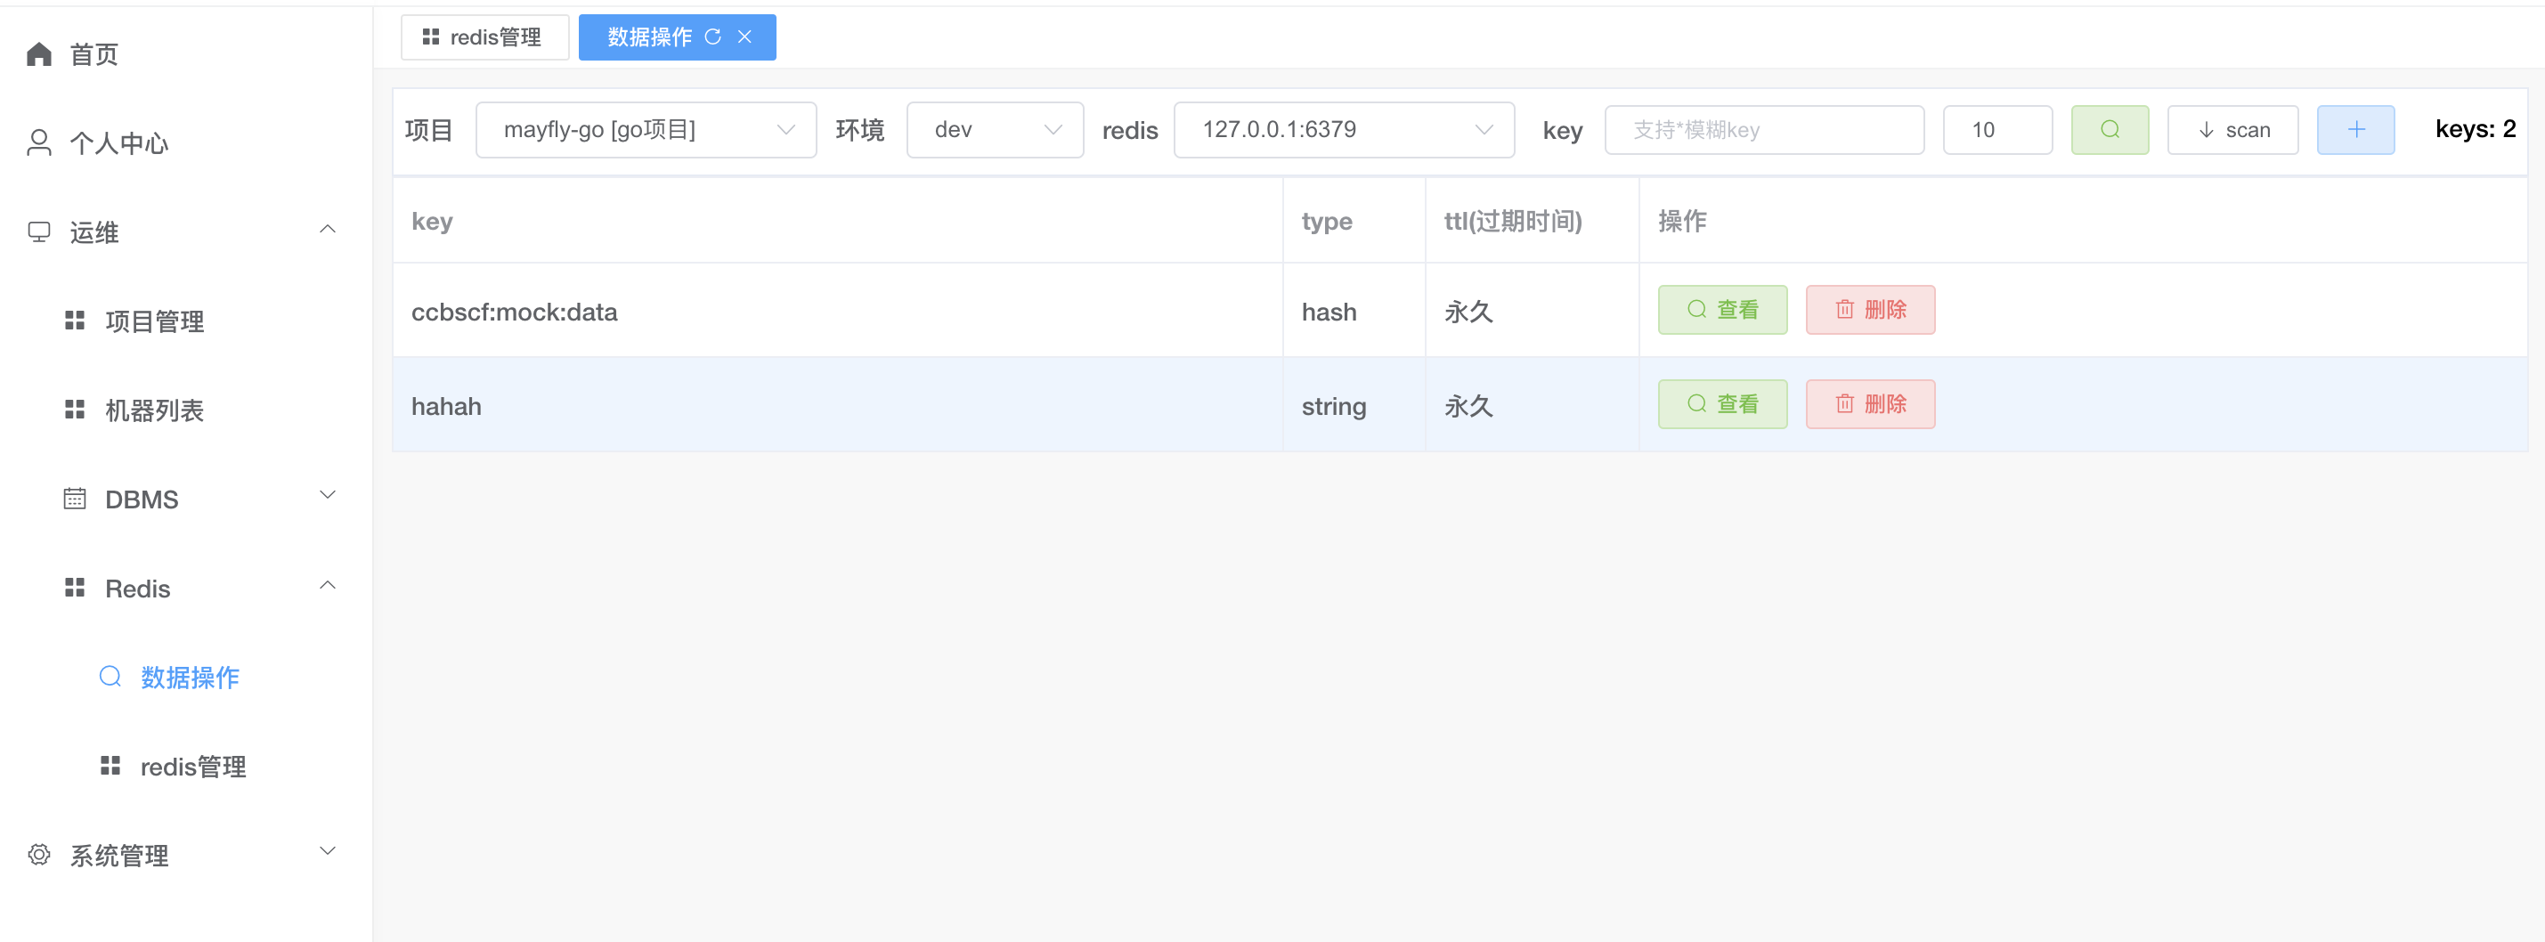Refresh the 数据操作 tab via reload icon
The height and width of the screenshot is (942, 2545).
coord(712,37)
